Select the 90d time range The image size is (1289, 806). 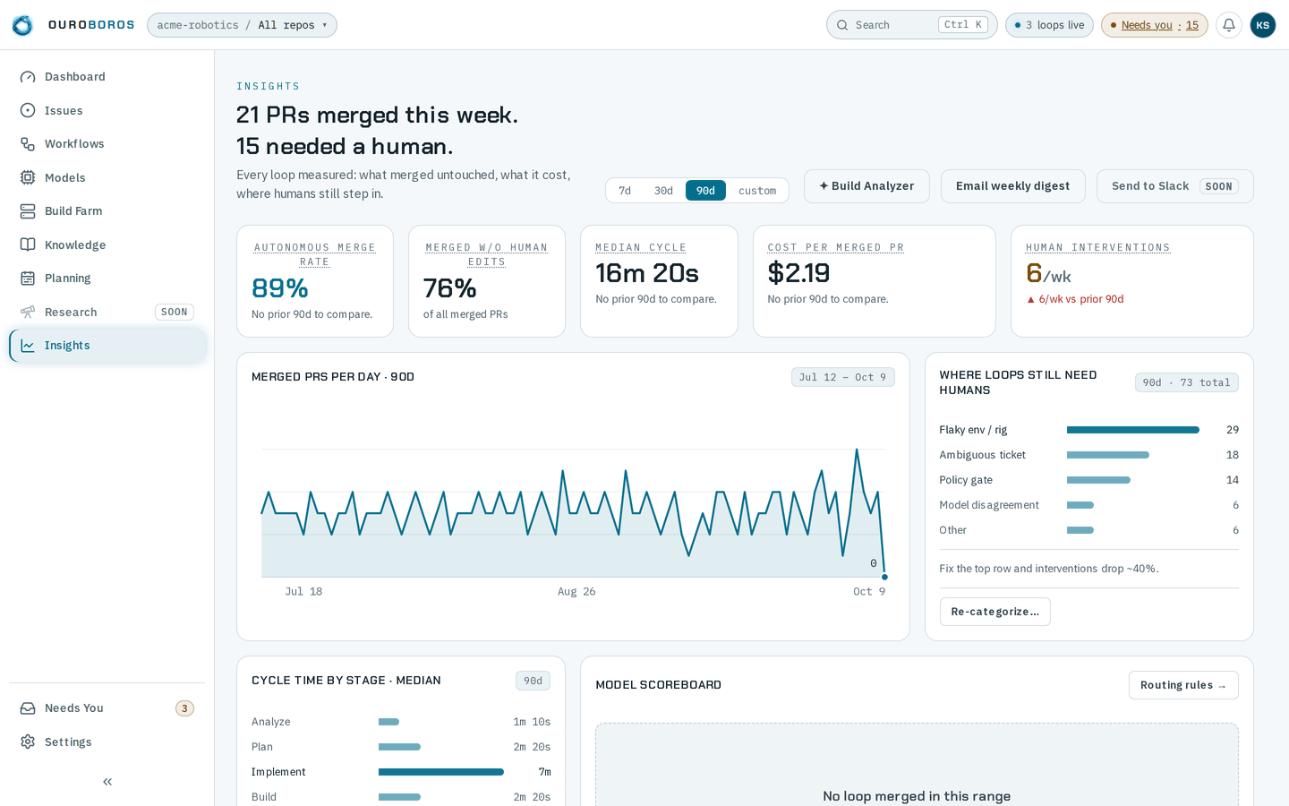(705, 191)
